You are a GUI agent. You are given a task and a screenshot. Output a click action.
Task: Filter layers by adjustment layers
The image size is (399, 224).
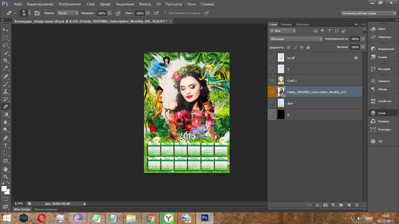pos(322,31)
